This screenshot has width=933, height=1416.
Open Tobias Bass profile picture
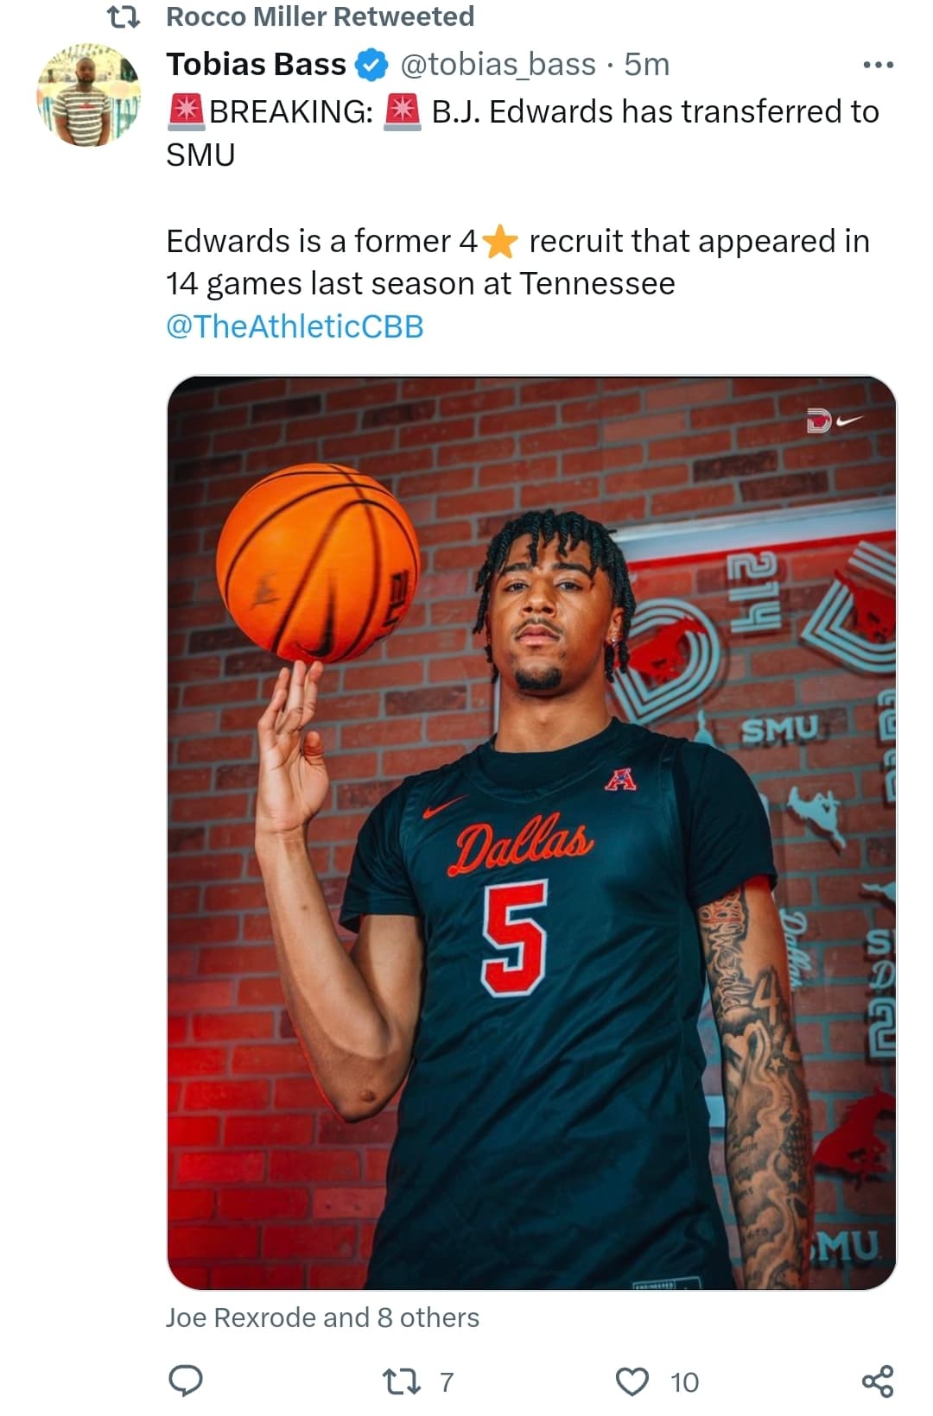(x=88, y=95)
